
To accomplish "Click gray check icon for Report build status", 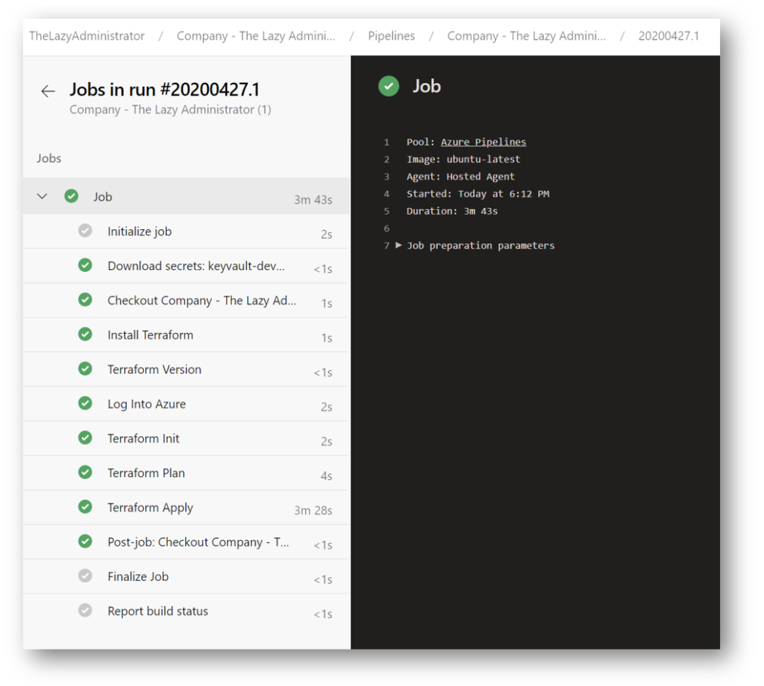I will pos(85,611).
